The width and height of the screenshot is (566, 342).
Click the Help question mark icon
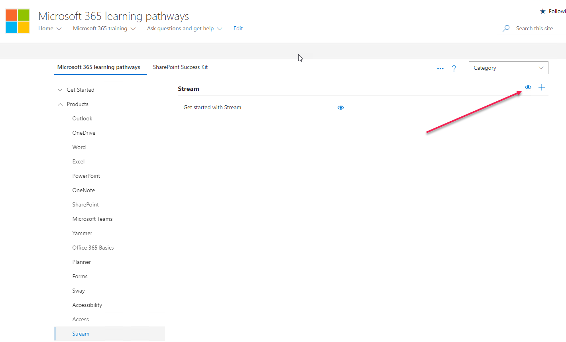pyautogui.click(x=454, y=68)
